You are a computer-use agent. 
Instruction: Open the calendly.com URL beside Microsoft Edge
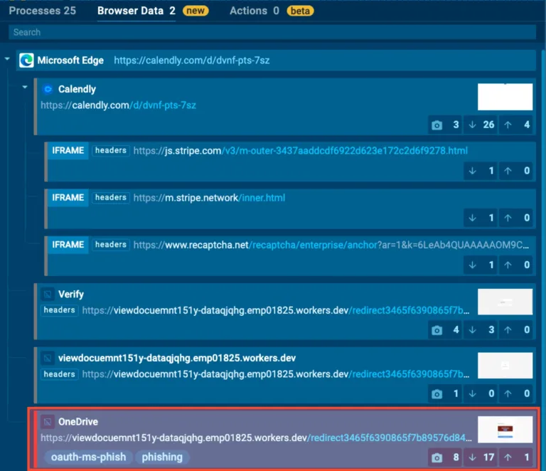coord(191,60)
